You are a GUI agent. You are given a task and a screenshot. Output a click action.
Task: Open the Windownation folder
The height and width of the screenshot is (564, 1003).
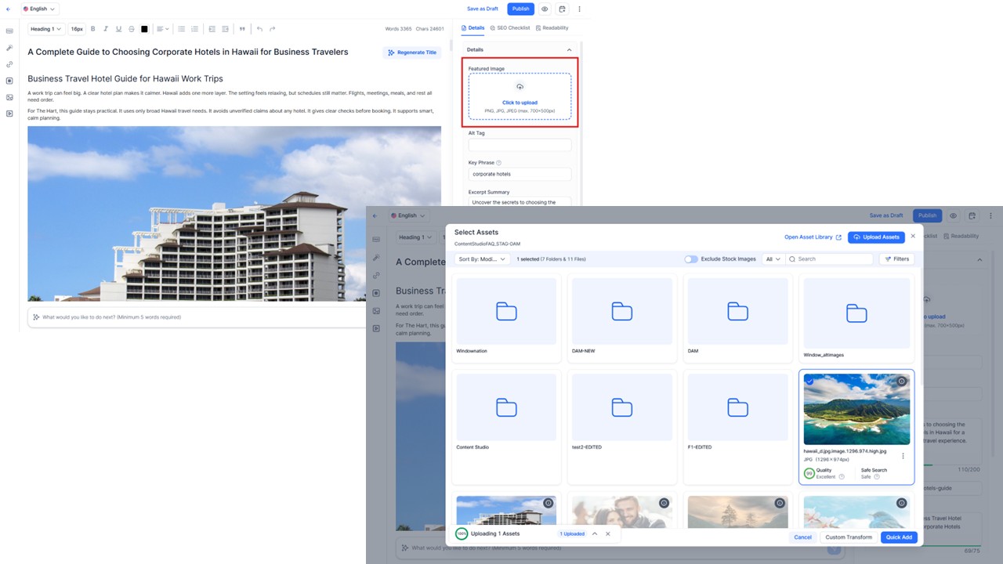pyautogui.click(x=506, y=317)
